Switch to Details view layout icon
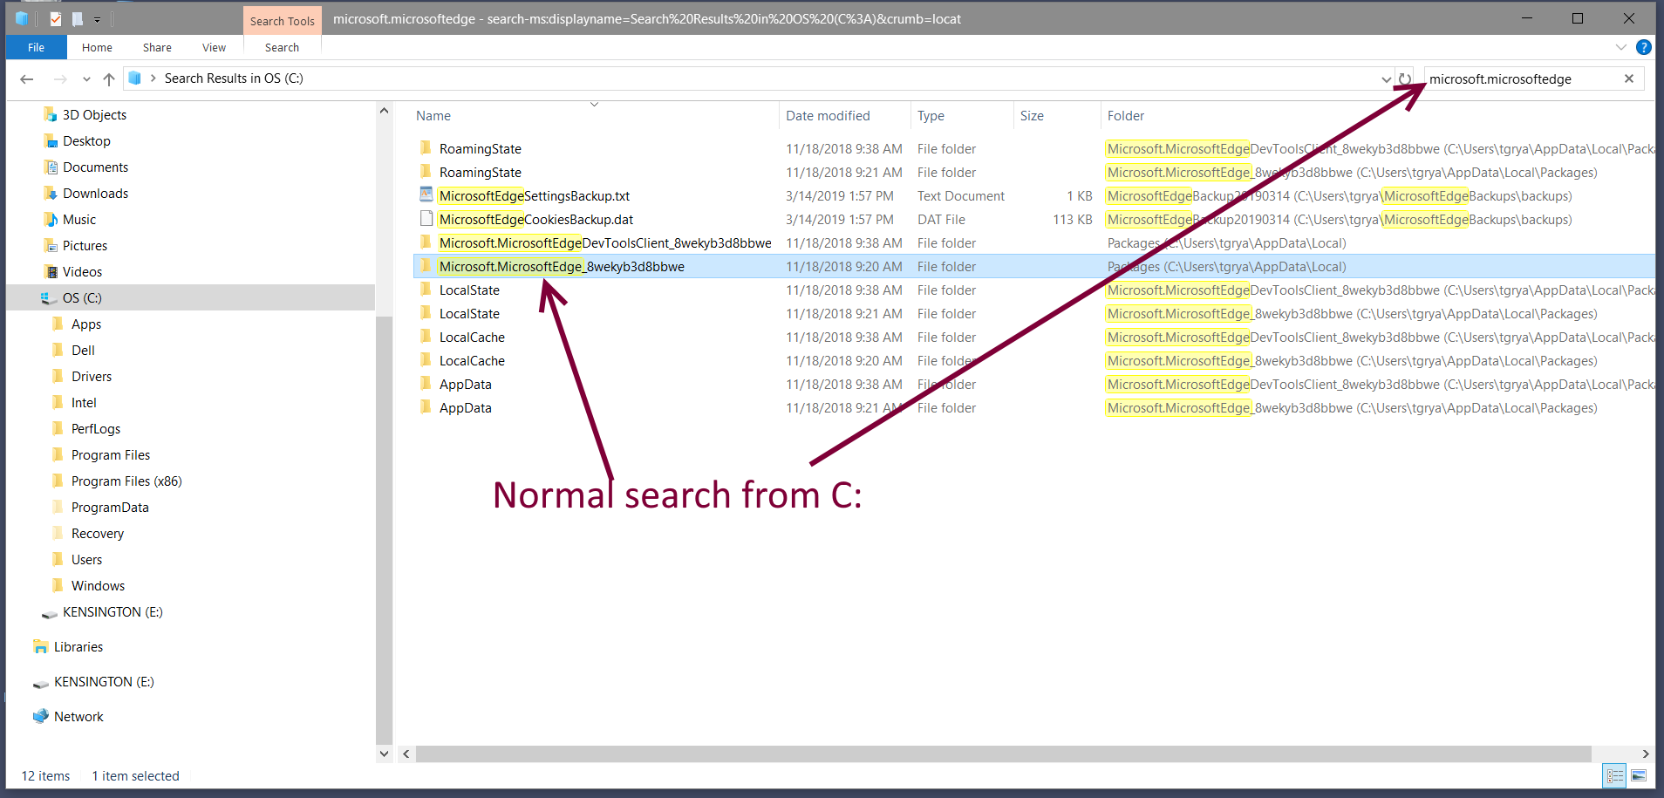The height and width of the screenshot is (798, 1664). click(1615, 775)
